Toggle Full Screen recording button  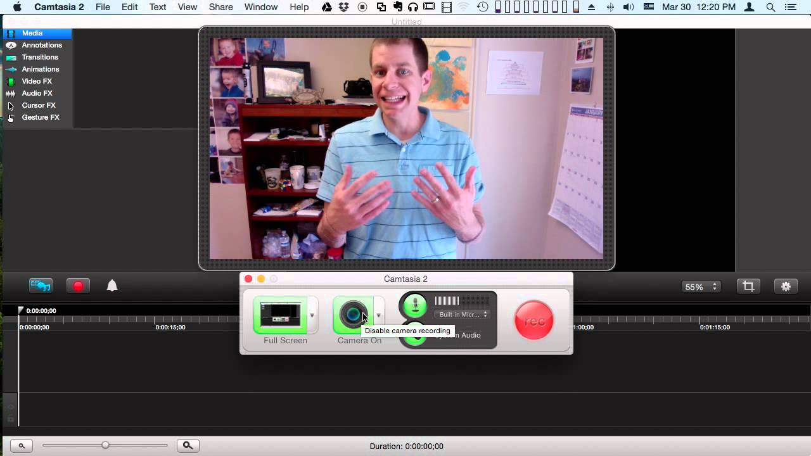coord(280,315)
